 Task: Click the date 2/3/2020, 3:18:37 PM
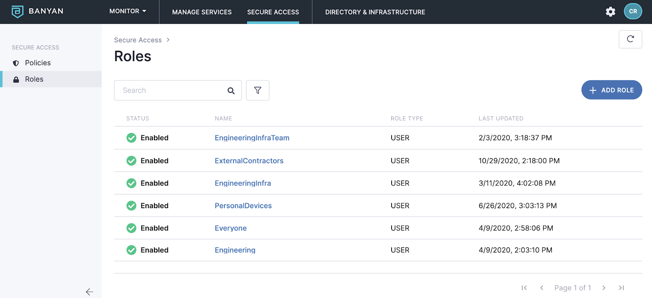point(515,138)
